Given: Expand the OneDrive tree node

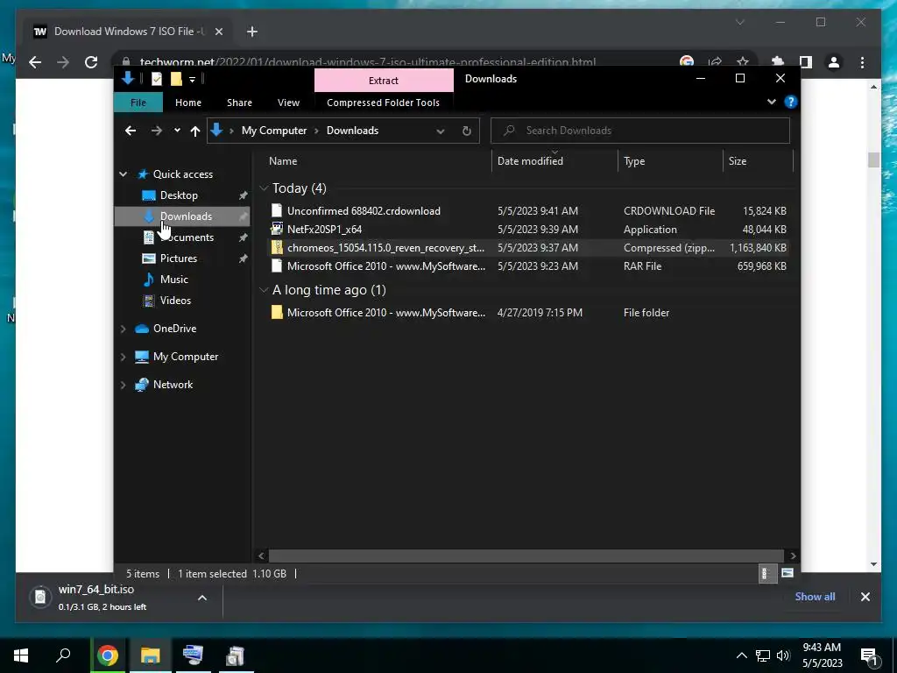Looking at the screenshot, I should pyautogui.click(x=123, y=329).
